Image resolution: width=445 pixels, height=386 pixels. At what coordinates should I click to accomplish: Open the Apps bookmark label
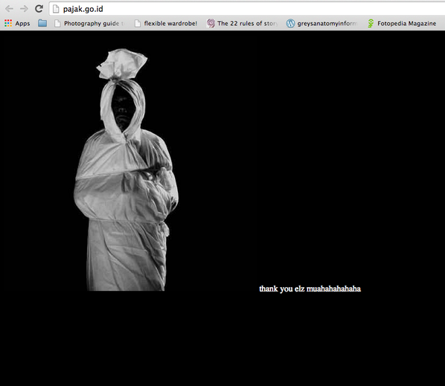pyautogui.click(x=23, y=24)
